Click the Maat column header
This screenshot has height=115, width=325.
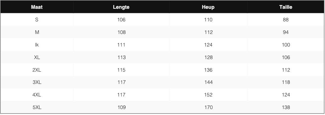37,7
